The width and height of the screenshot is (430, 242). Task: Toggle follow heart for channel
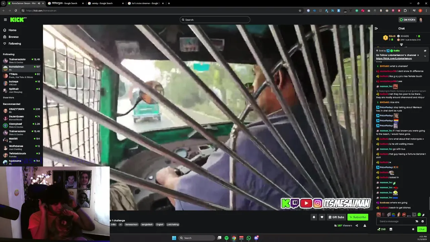coord(322,217)
